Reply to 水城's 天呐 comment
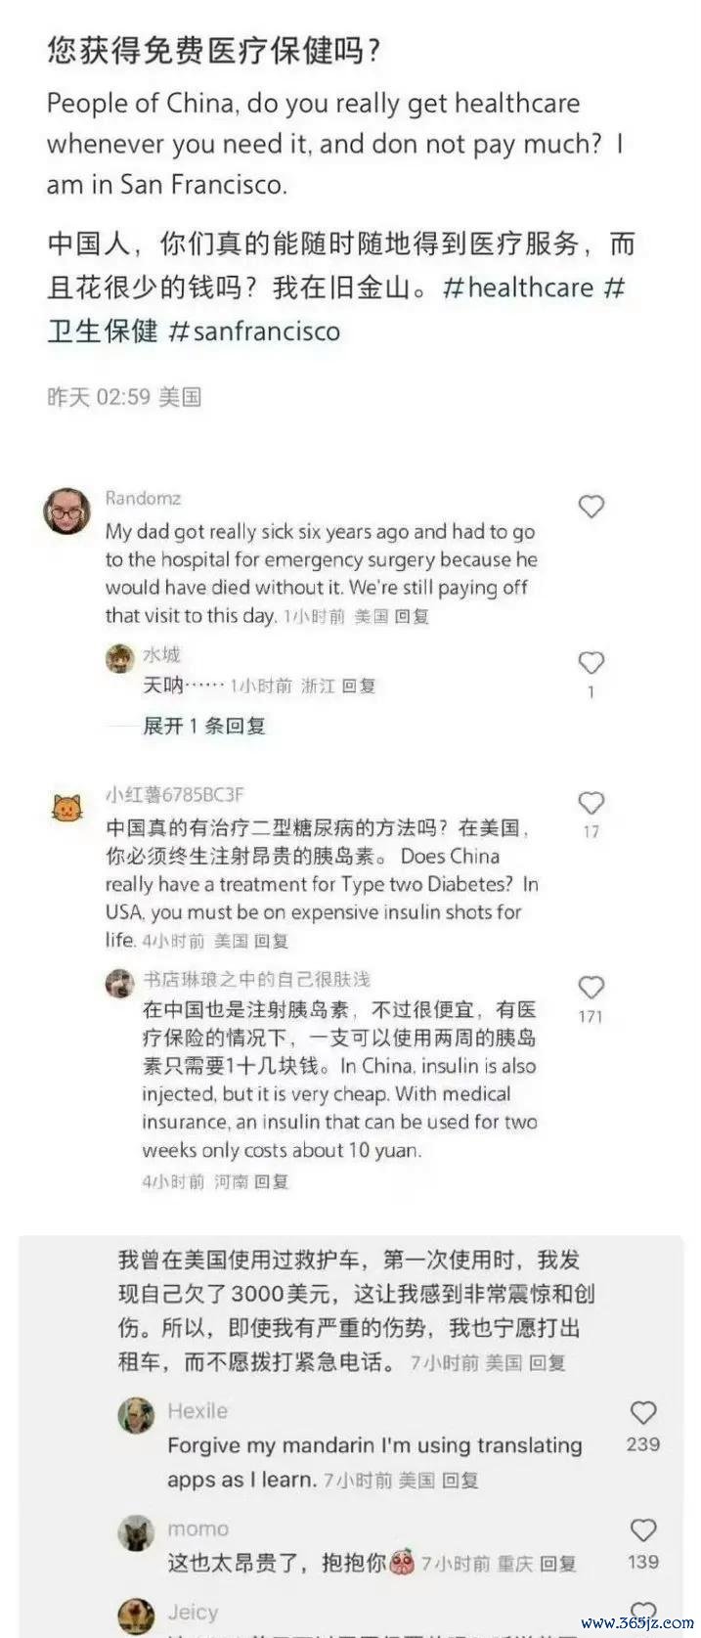This screenshot has height=1638, width=701. click(x=359, y=686)
